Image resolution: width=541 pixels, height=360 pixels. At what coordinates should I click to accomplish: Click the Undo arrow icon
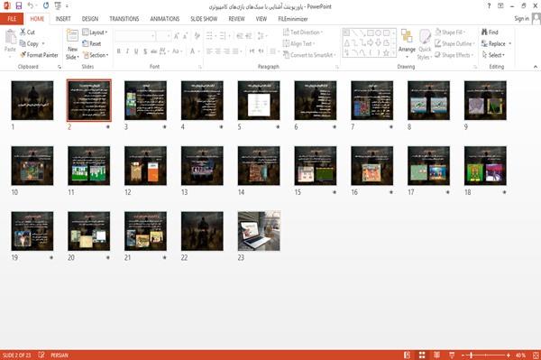coord(31,6)
